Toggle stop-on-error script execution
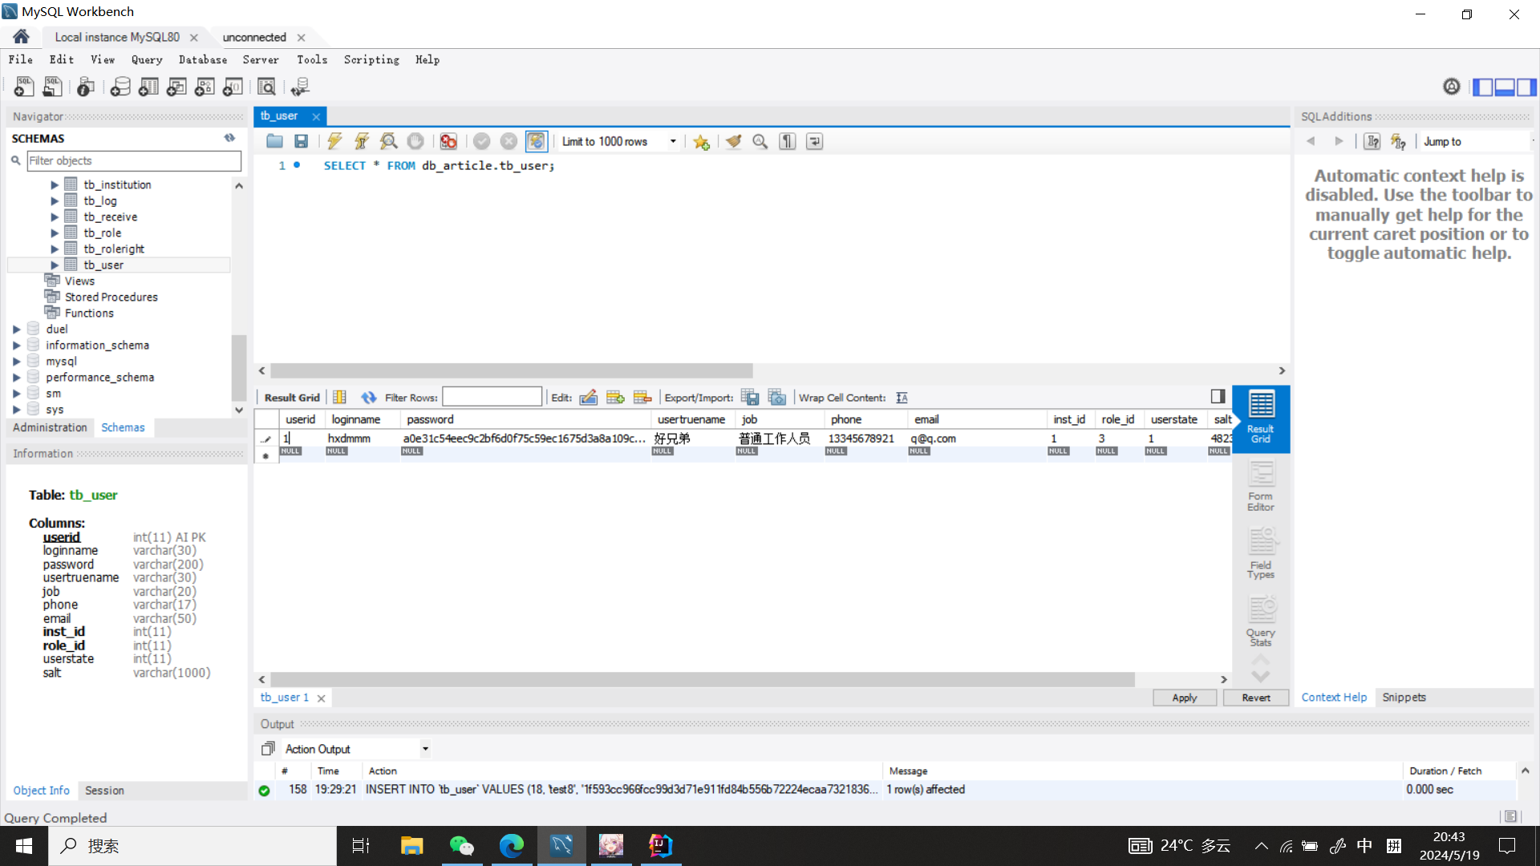Screen dimensions: 1540x866 tap(448, 142)
